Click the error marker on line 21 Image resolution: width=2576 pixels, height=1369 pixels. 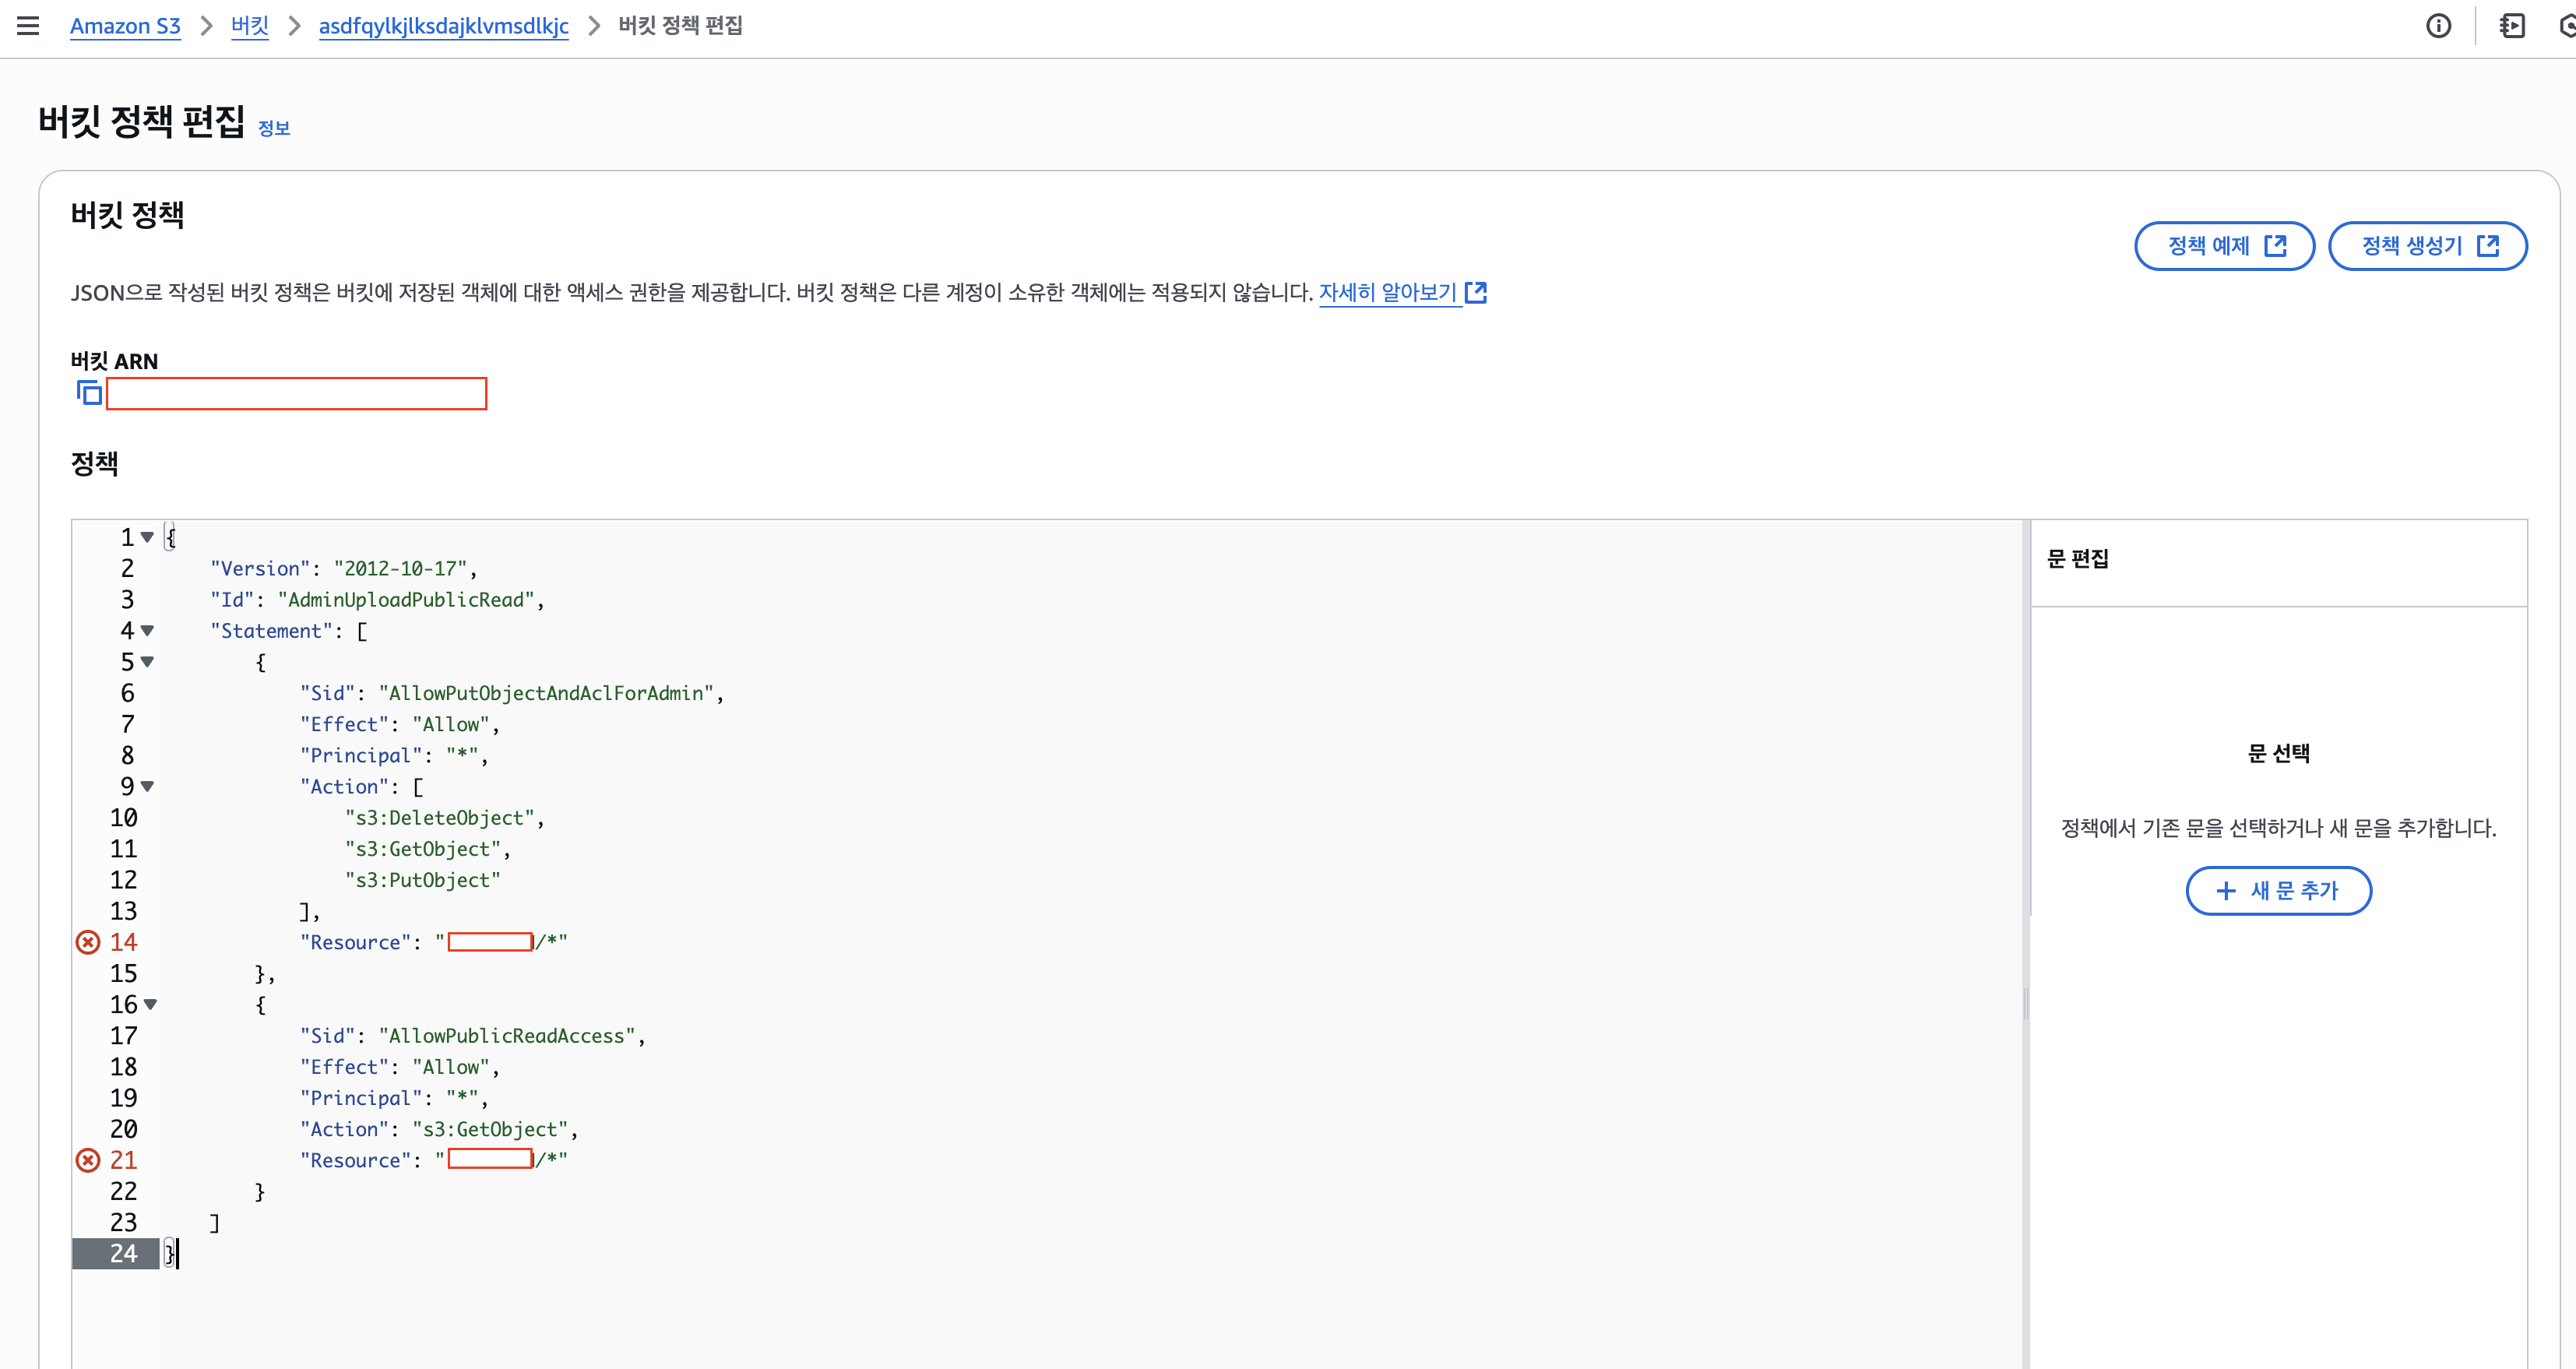(88, 1160)
